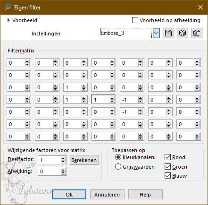Screen dimensions: 208x205
Task: Open the Instellingen preset dropdown arrow
Action: point(156,33)
